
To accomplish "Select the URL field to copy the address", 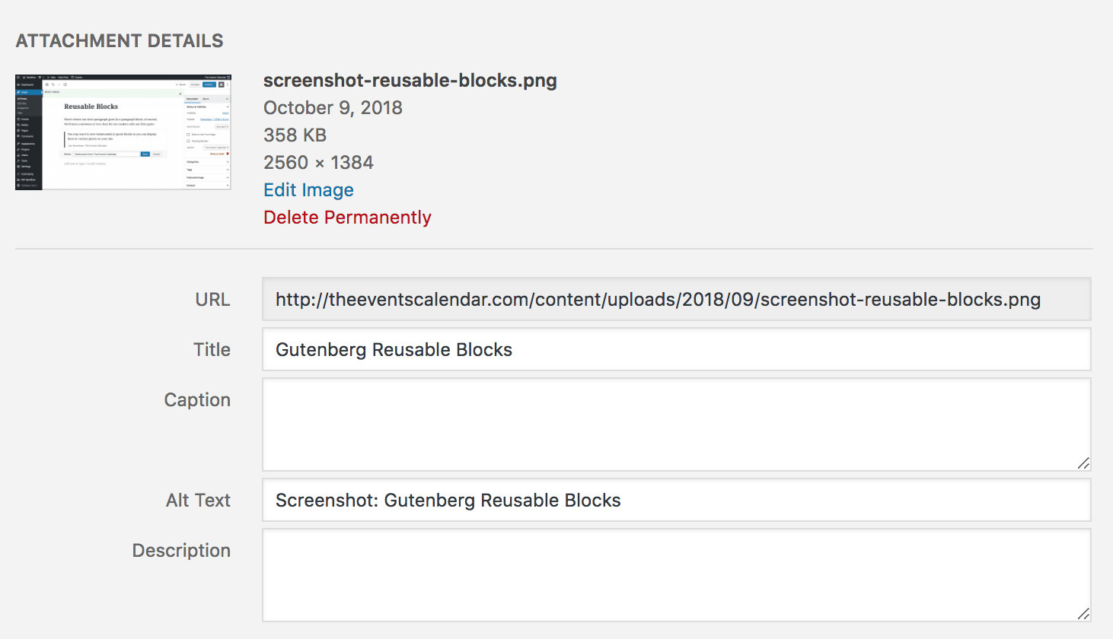I will tap(676, 300).
